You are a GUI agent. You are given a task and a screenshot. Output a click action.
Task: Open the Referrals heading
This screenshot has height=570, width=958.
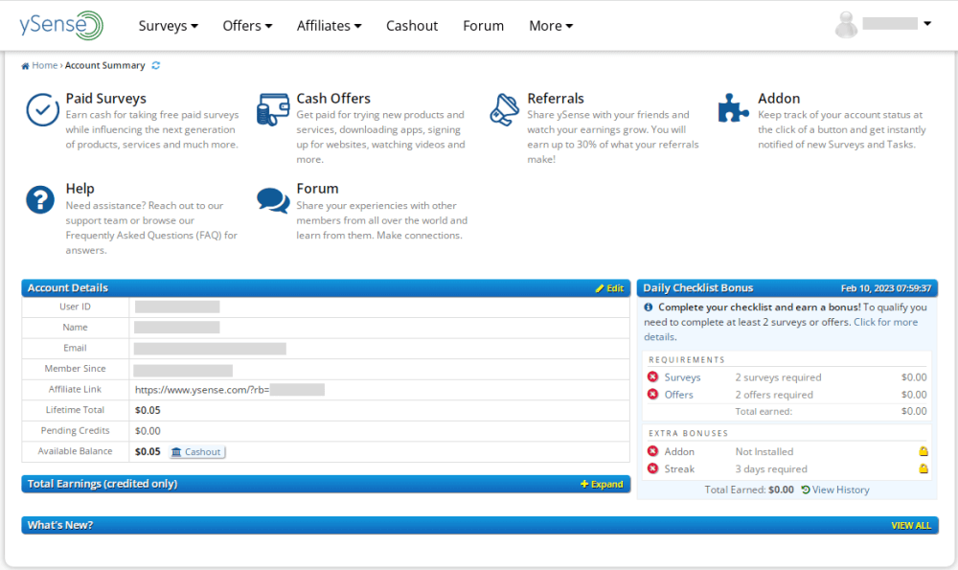pos(556,99)
